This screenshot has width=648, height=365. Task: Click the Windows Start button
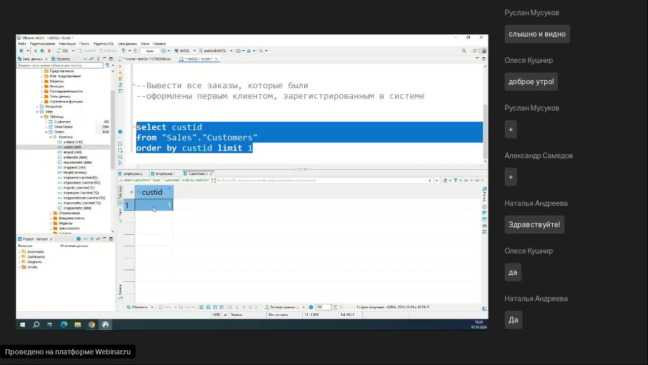22,324
